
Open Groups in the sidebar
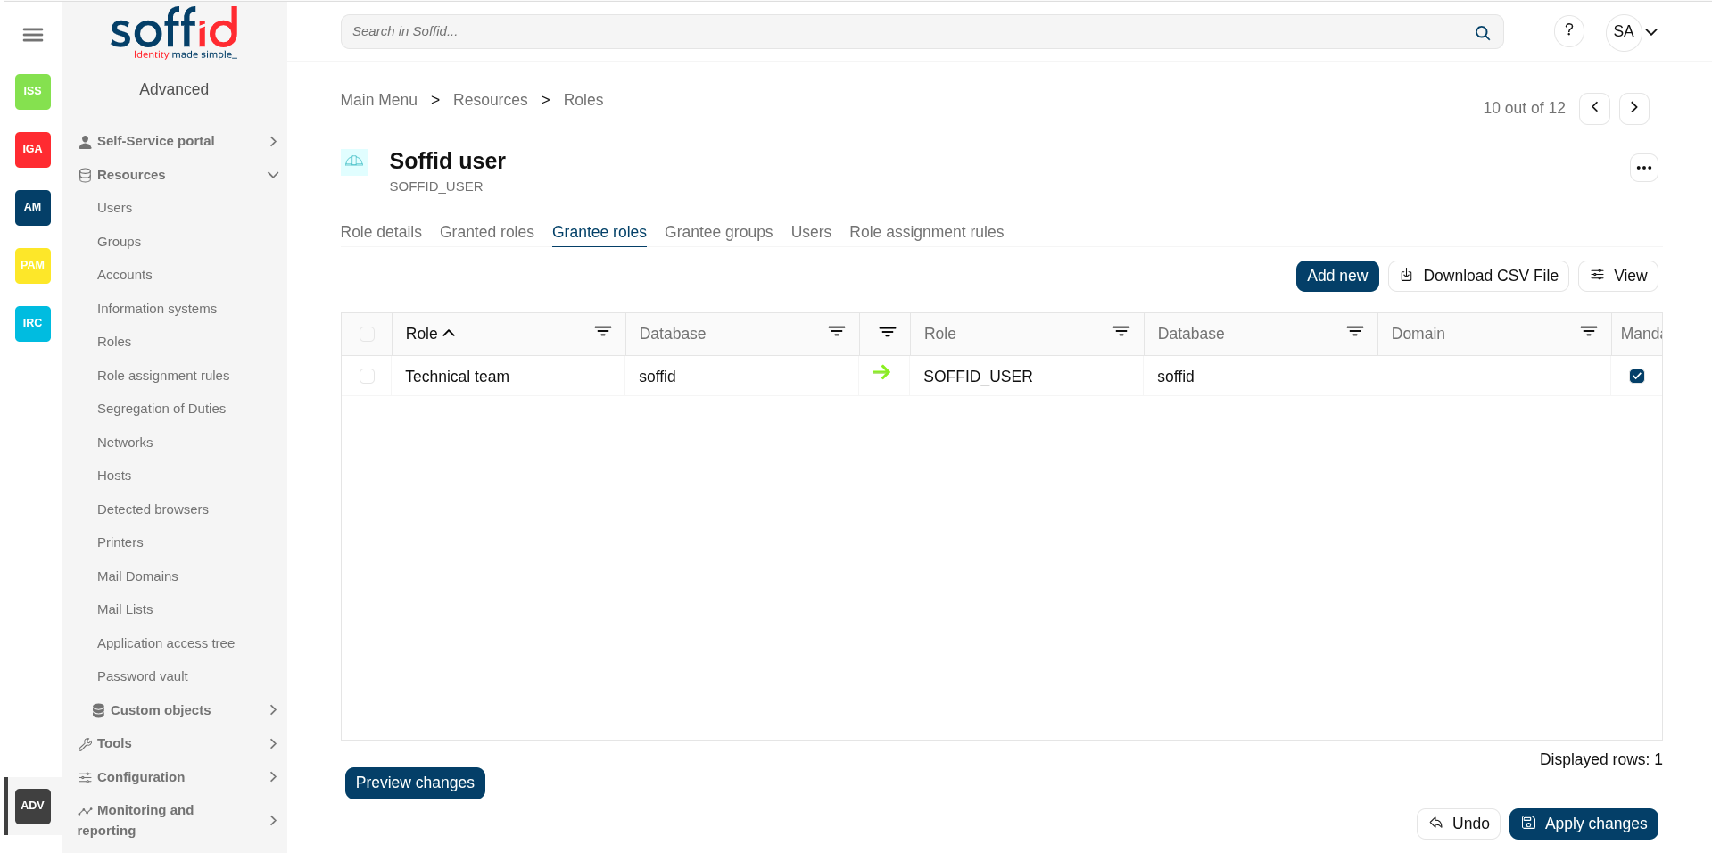point(120,242)
